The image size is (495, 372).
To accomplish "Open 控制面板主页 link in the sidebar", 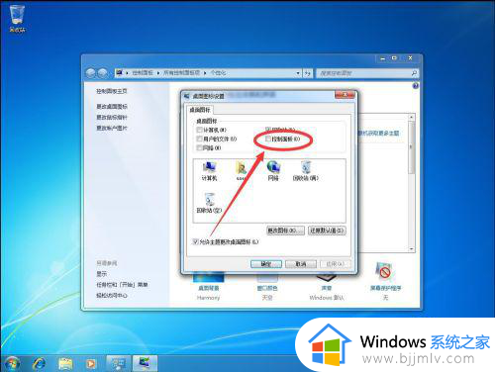I will pyautogui.click(x=112, y=91).
